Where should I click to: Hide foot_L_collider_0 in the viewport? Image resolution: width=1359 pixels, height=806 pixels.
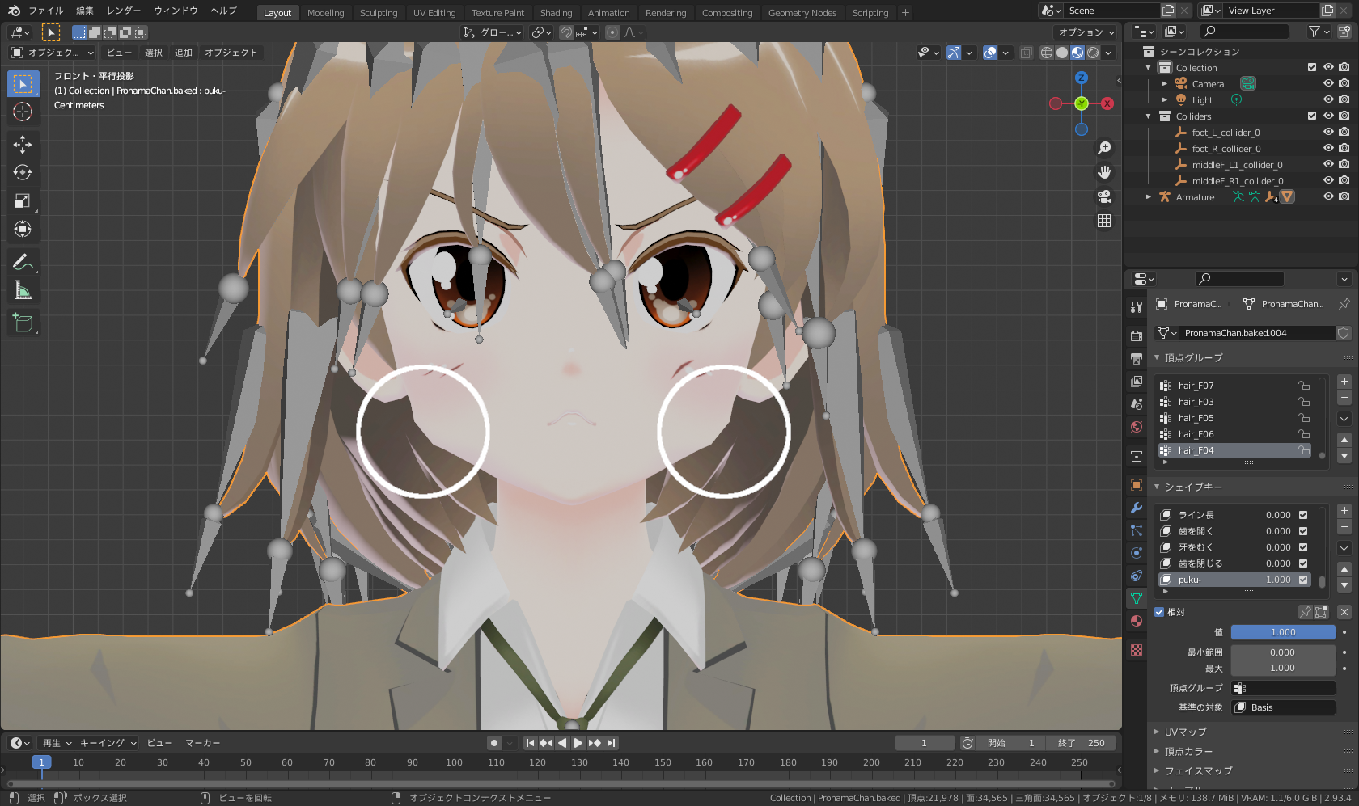(1328, 132)
